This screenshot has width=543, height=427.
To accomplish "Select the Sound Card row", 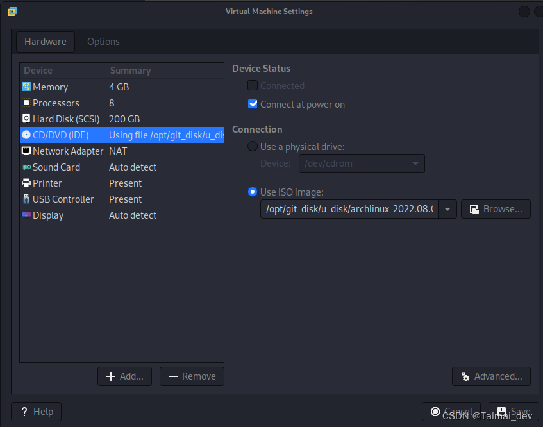I will [122, 167].
